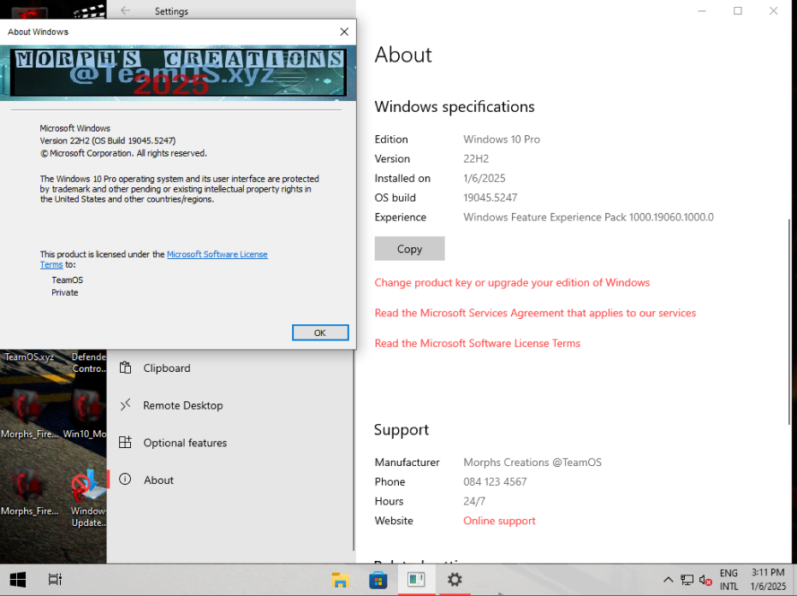Close the About Windows dialog
This screenshot has width=797, height=596.
tap(344, 32)
